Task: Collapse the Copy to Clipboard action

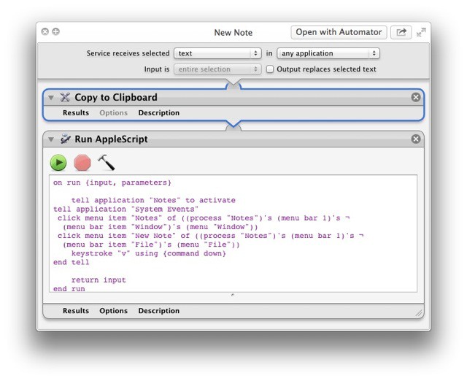Action: pyautogui.click(x=51, y=97)
